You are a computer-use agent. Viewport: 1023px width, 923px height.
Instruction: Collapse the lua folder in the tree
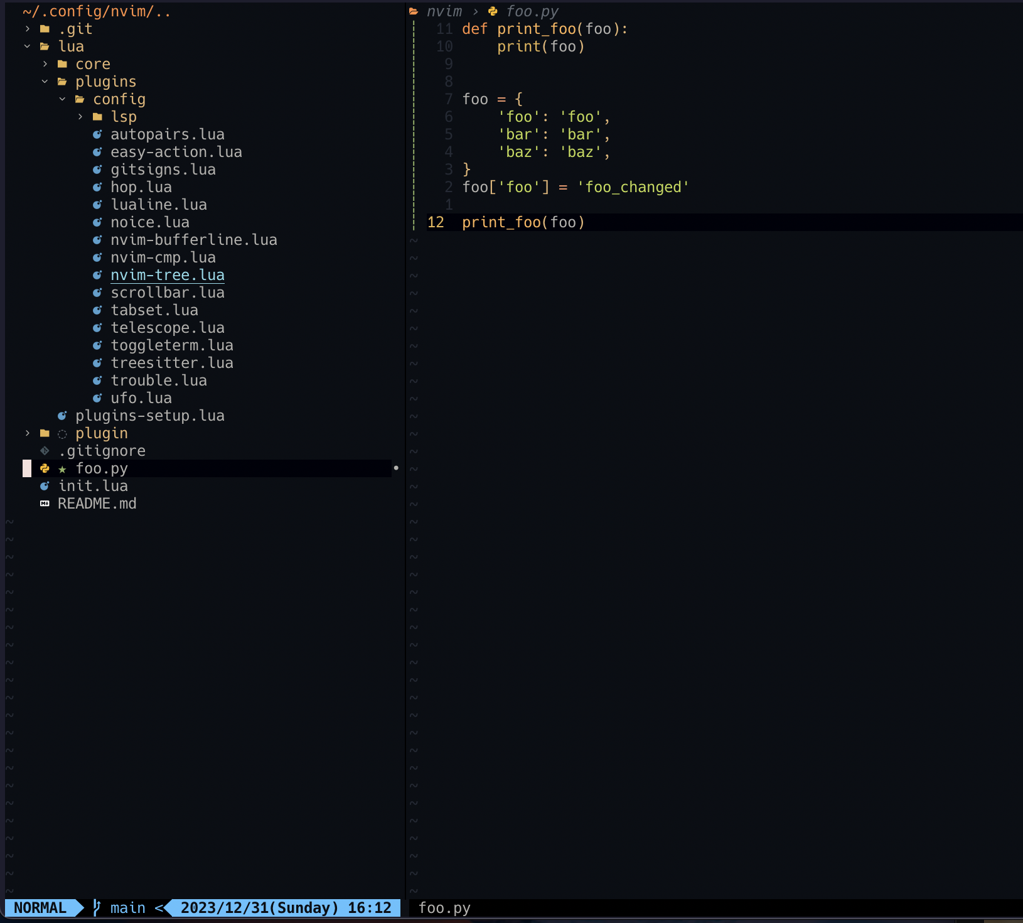[x=26, y=46]
